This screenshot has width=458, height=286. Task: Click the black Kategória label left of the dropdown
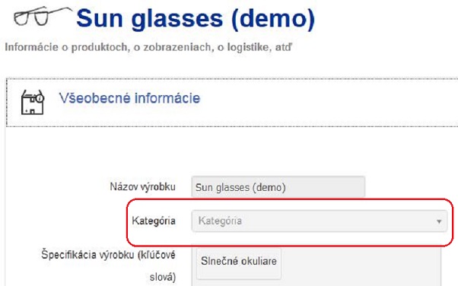click(154, 221)
